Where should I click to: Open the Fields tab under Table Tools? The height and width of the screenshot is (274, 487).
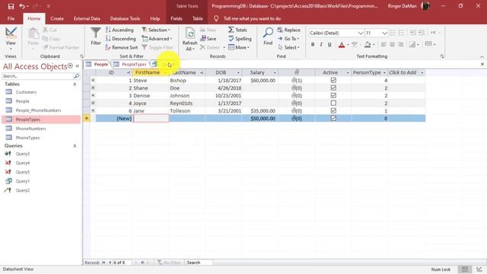click(x=177, y=18)
